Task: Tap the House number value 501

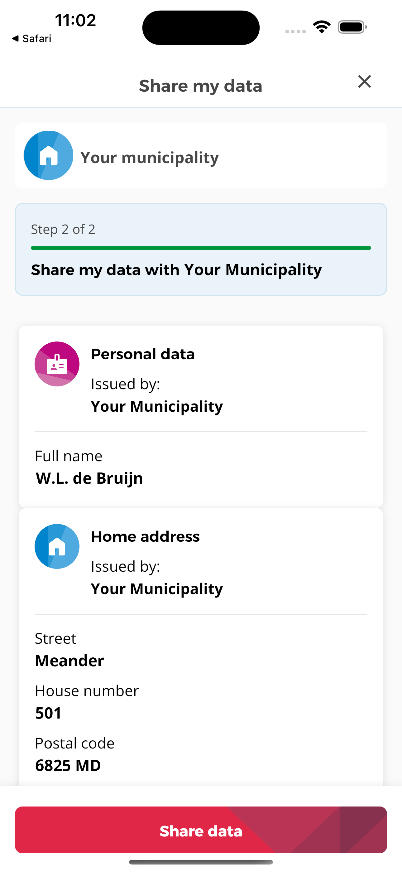Action: tap(48, 713)
